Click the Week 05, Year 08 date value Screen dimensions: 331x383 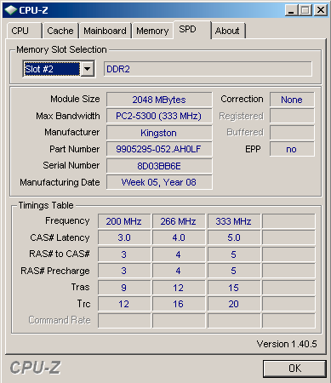[x=159, y=182]
